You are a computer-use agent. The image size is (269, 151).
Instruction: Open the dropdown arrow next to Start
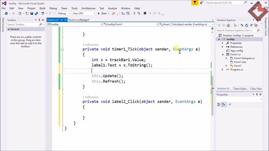tap(108, 13)
